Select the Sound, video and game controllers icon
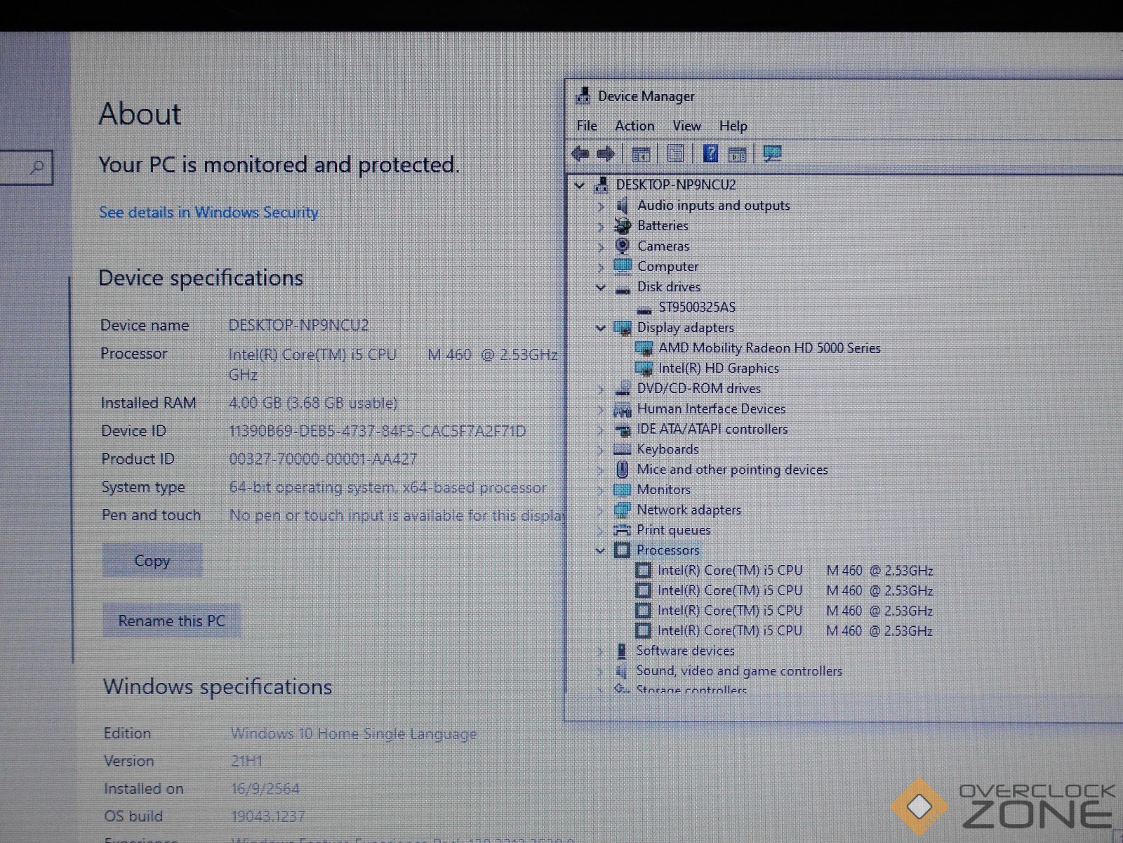The width and height of the screenshot is (1123, 843). (621, 671)
